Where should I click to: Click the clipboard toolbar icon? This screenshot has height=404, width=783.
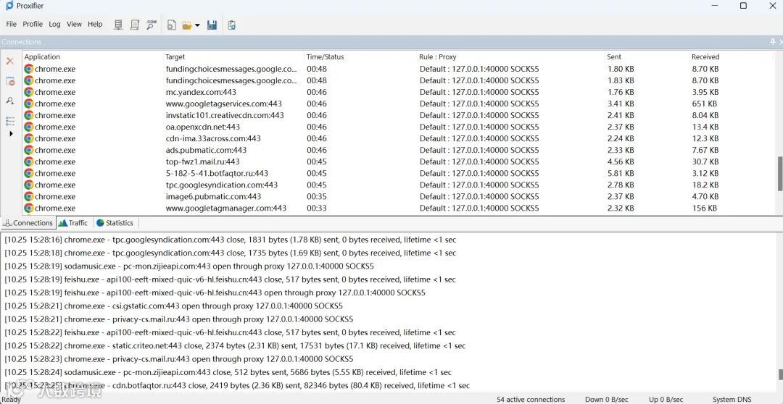[232, 25]
